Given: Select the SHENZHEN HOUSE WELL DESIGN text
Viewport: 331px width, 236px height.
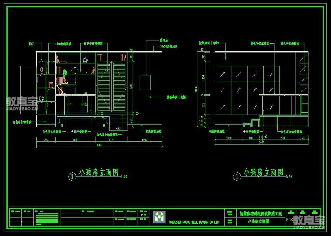Looking at the screenshot, I should point(194,223).
